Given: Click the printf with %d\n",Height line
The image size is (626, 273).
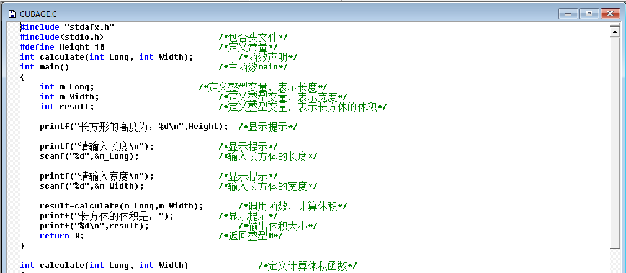Looking at the screenshot, I should tap(134, 127).
